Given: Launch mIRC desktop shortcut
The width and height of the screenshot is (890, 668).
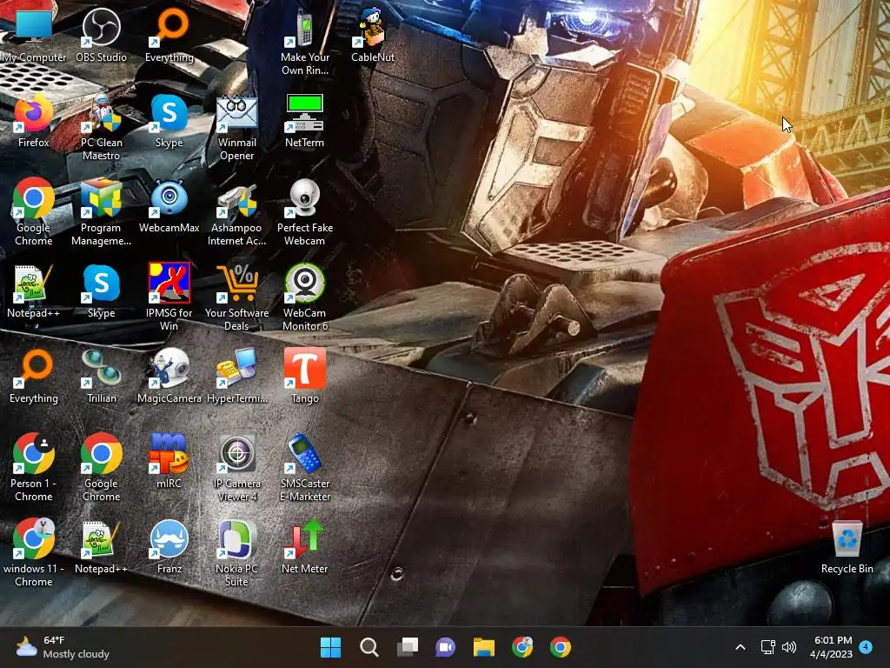Looking at the screenshot, I should (169, 461).
